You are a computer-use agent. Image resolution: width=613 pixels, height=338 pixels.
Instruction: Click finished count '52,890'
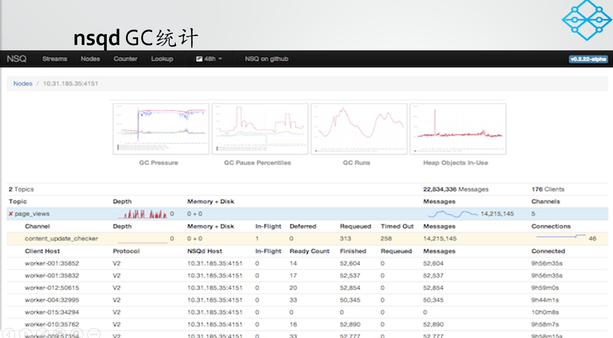pyautogui.click(x=350, y=324)
